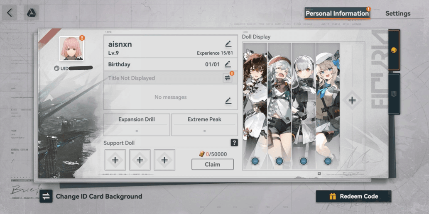Screen dimensions: 429x214
Task: Add first Support Doll slot
Action: click(x=115, y=160)
